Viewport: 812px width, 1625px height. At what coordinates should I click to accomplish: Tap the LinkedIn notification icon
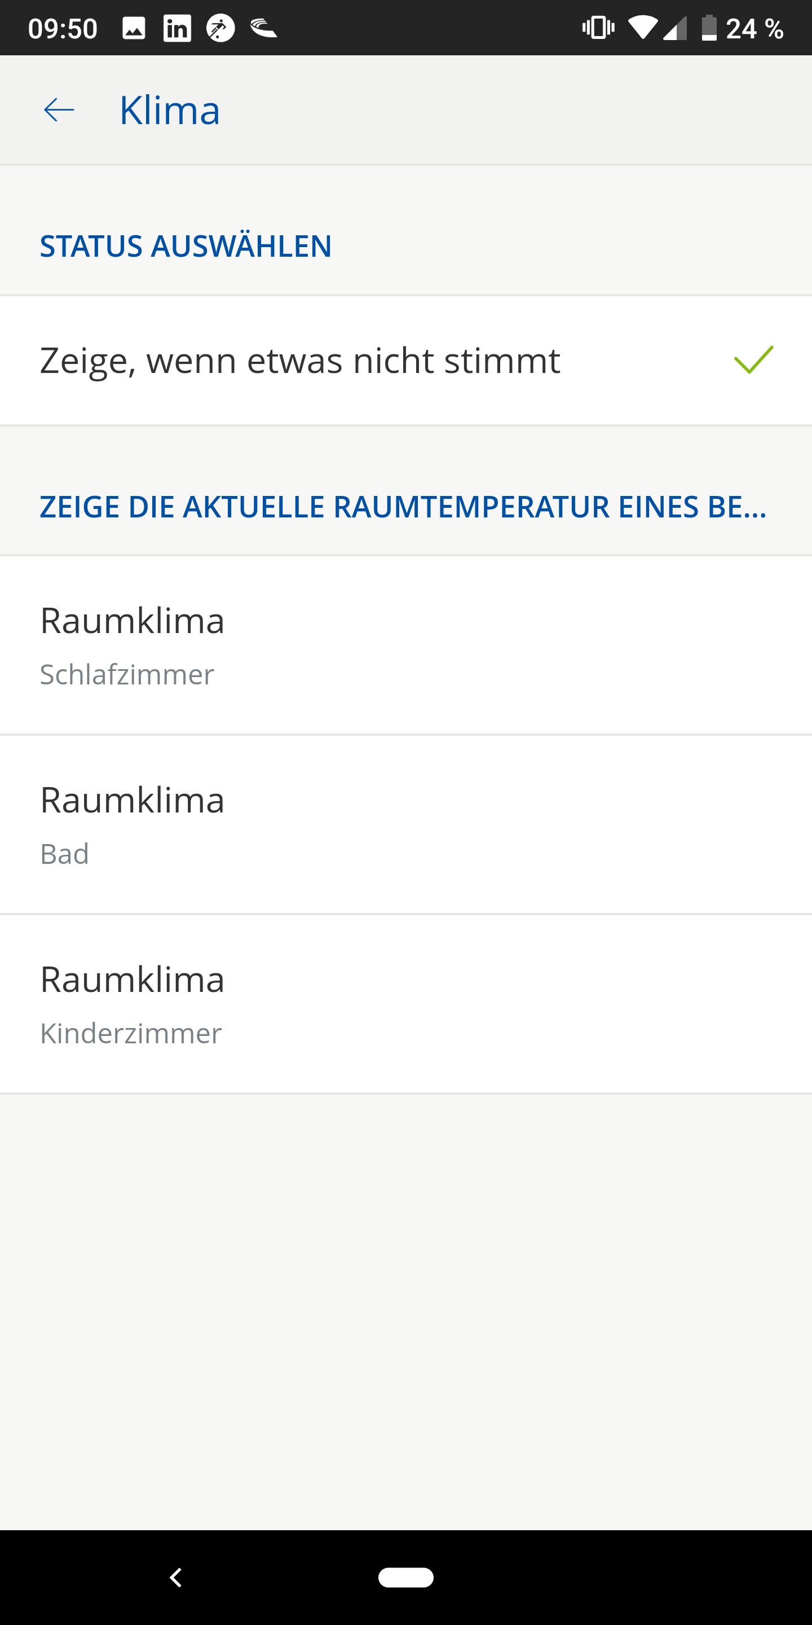click(177, 28)
